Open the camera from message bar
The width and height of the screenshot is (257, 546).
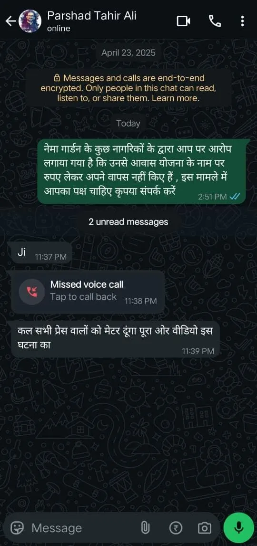pyautogui.click(x=204, y=528)
